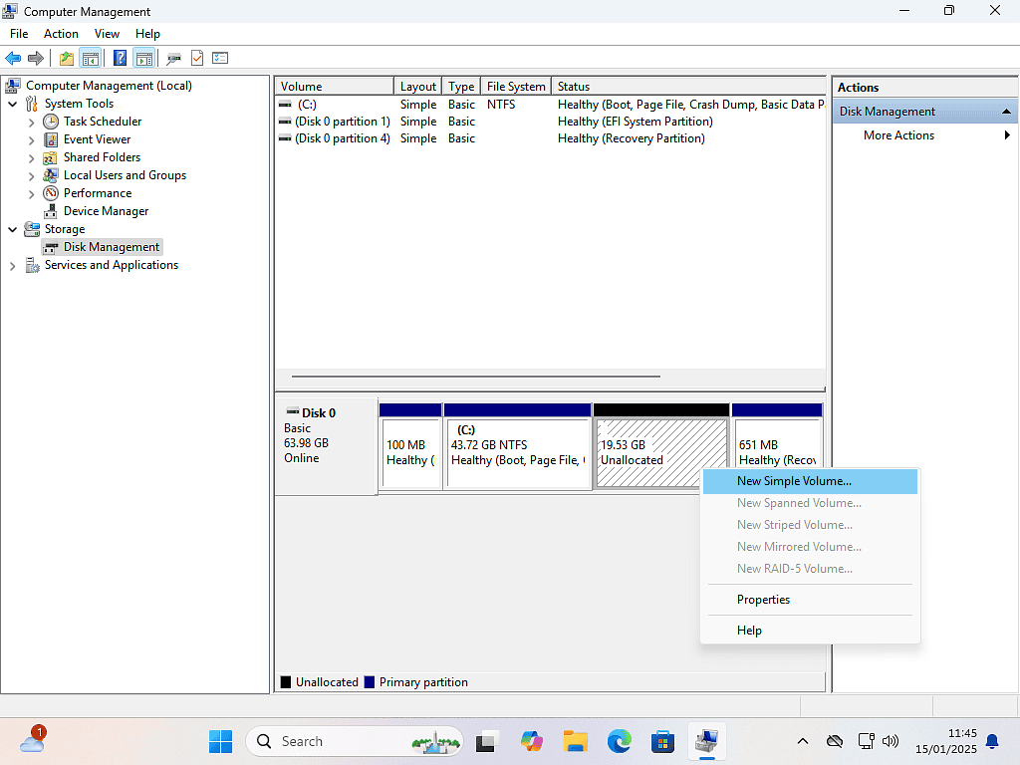Image resolution: width=1020 pixels, height=765 pixels.
Task: Click the Windows Start button
Action: 220,741
